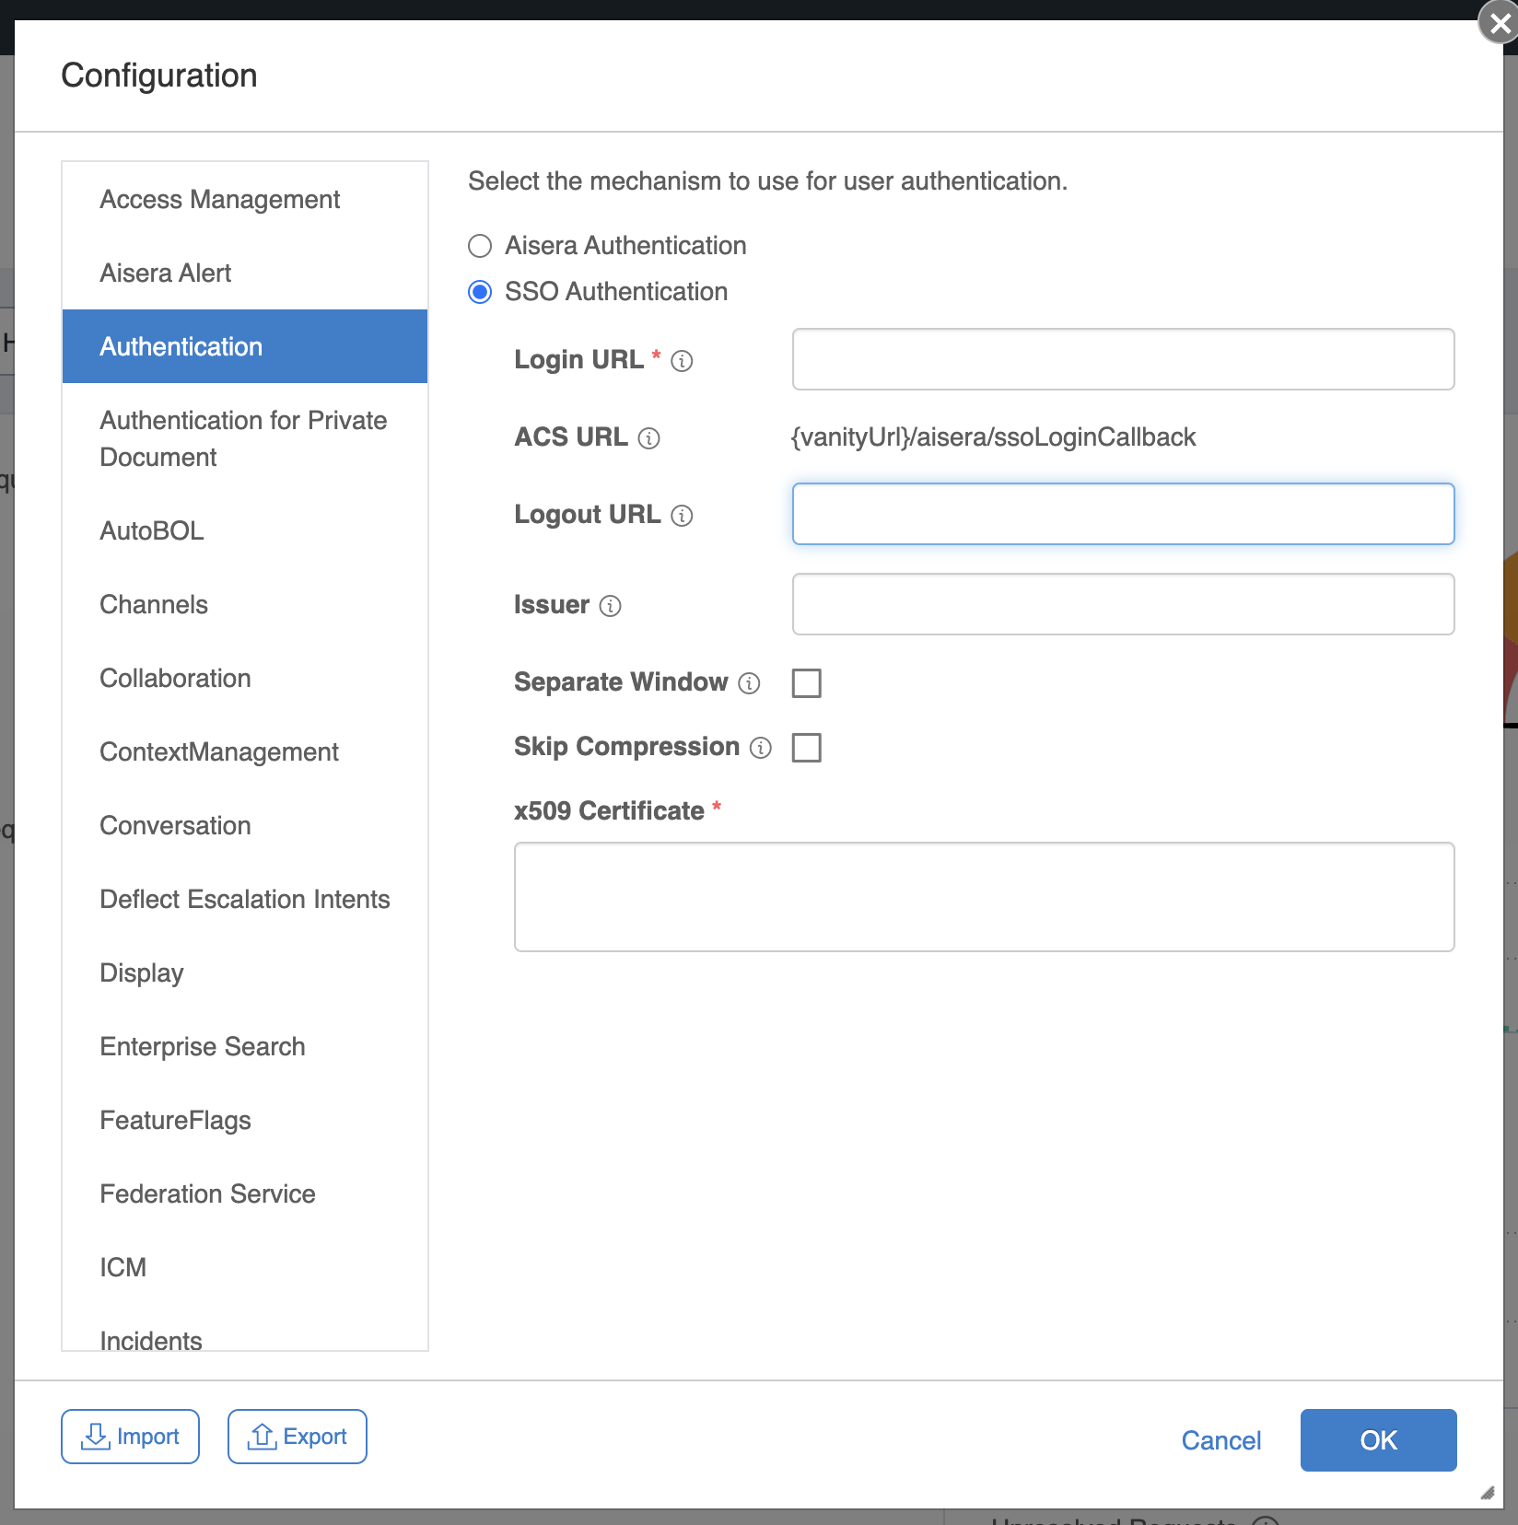Click Cancel to discard changes
Viewport: 1518px width, 1525px height.
click(x=1221, y=1440)
